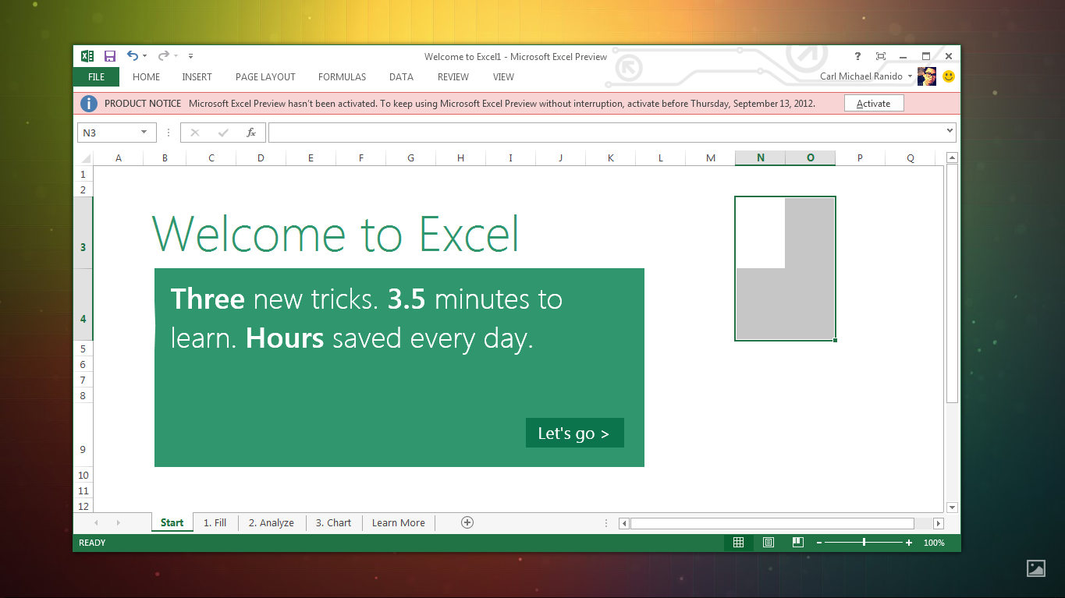Open the FILE tab
Viewport: 1065px width, 598px height.
click(96, 76)
